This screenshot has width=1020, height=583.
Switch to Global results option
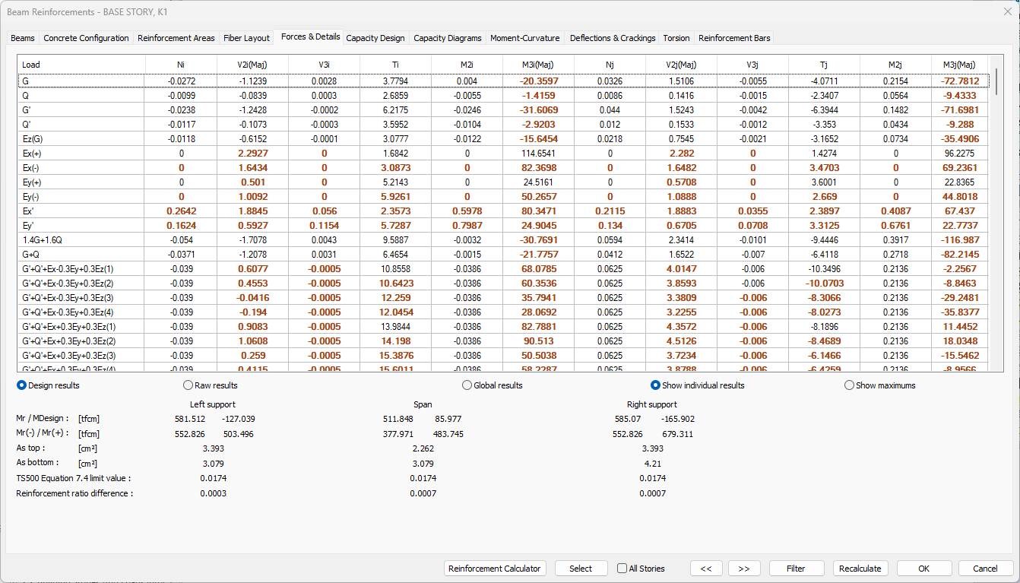(467, 385)
